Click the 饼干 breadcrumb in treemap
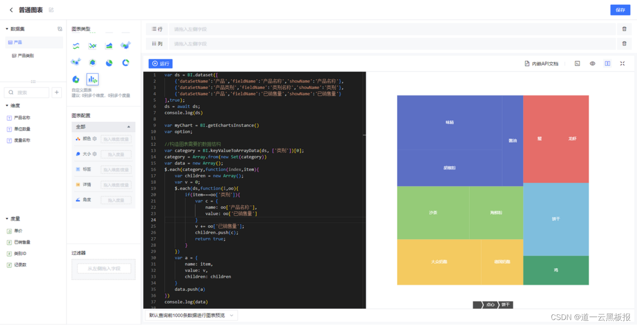Screen dimensions: 637x325 [x=505, y=305]
